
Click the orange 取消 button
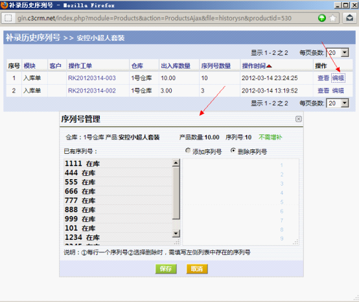coord(197,269)
